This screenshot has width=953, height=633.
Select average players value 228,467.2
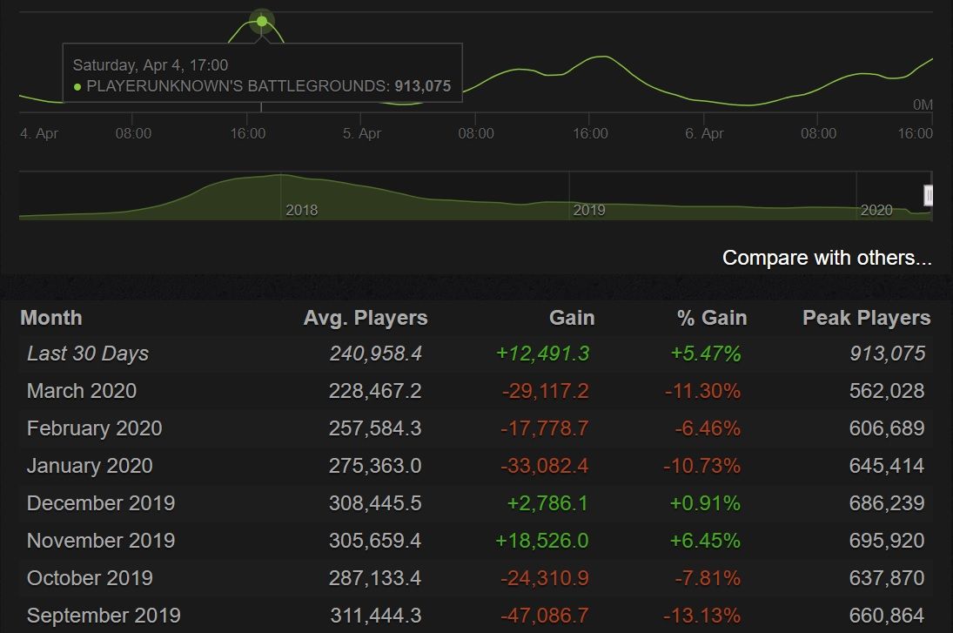click(x=375, y=391)
